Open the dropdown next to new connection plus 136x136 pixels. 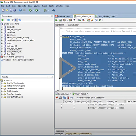(6, 20)
